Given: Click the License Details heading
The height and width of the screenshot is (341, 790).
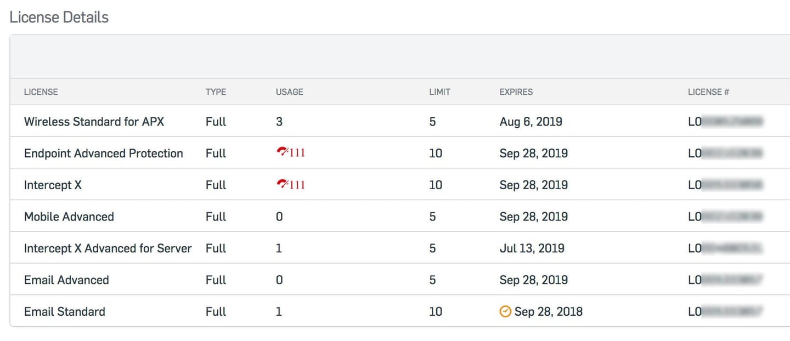Looking at the screenshot, I should [59, 17].
